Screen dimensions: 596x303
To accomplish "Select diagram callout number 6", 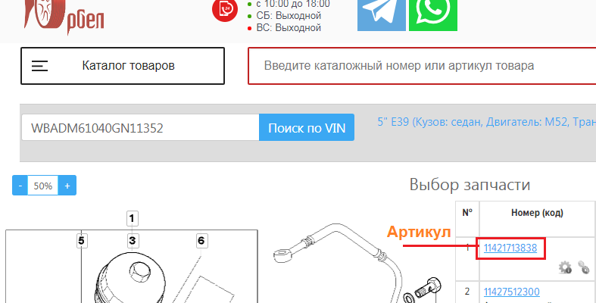I will (201, 240).
